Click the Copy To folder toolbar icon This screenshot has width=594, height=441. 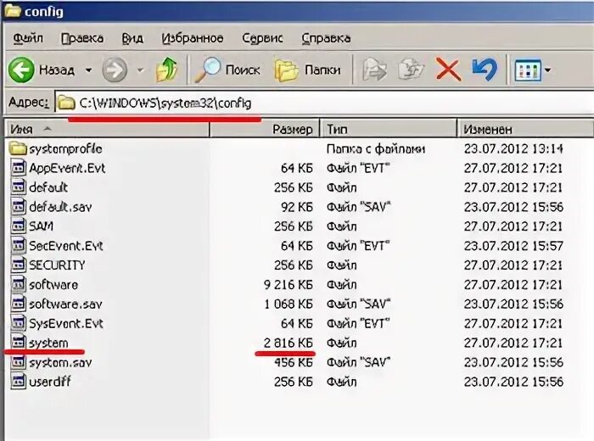(x=412, y=70)
